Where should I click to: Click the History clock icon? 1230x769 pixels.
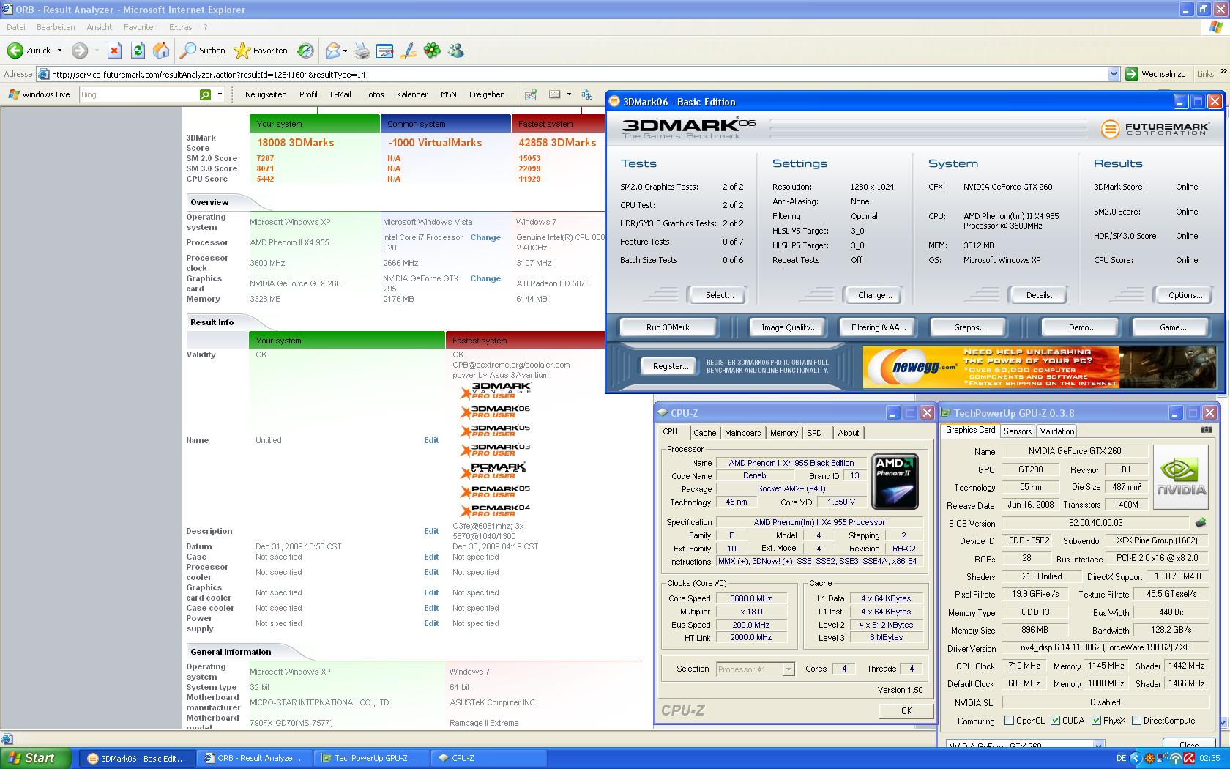point(305,51)
